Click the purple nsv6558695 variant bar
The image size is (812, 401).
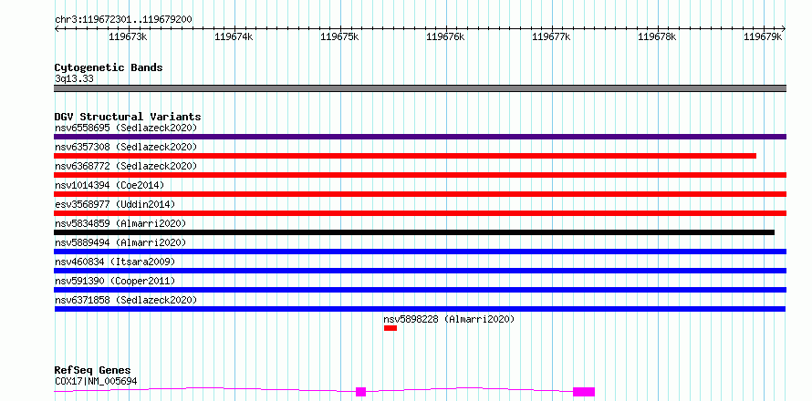pos(420,137)
